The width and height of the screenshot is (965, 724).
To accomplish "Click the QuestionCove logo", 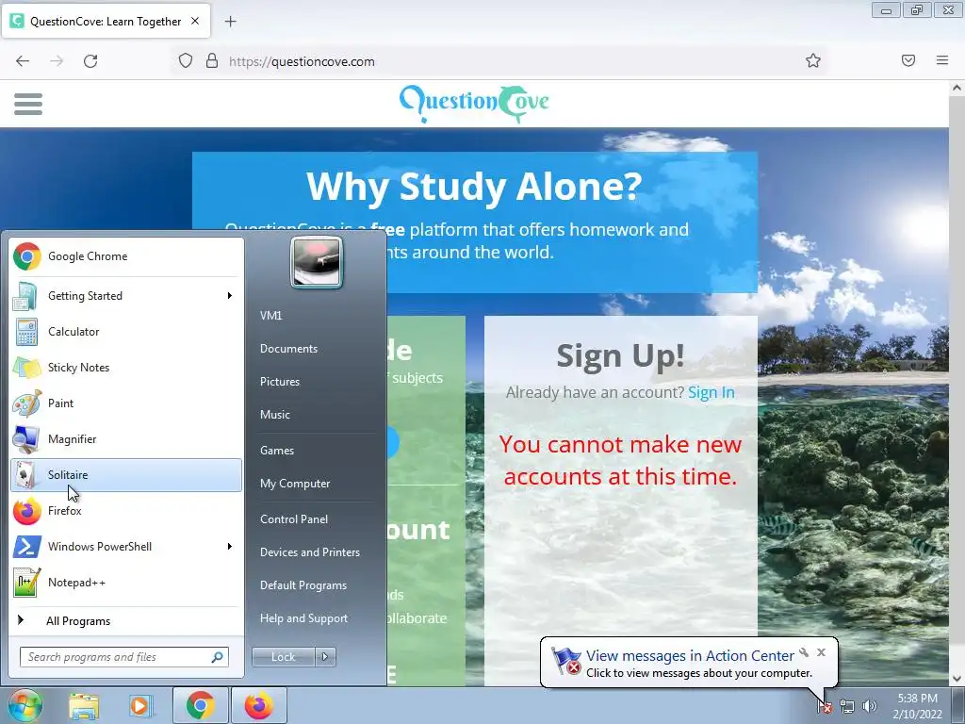I will coord(474,104).
